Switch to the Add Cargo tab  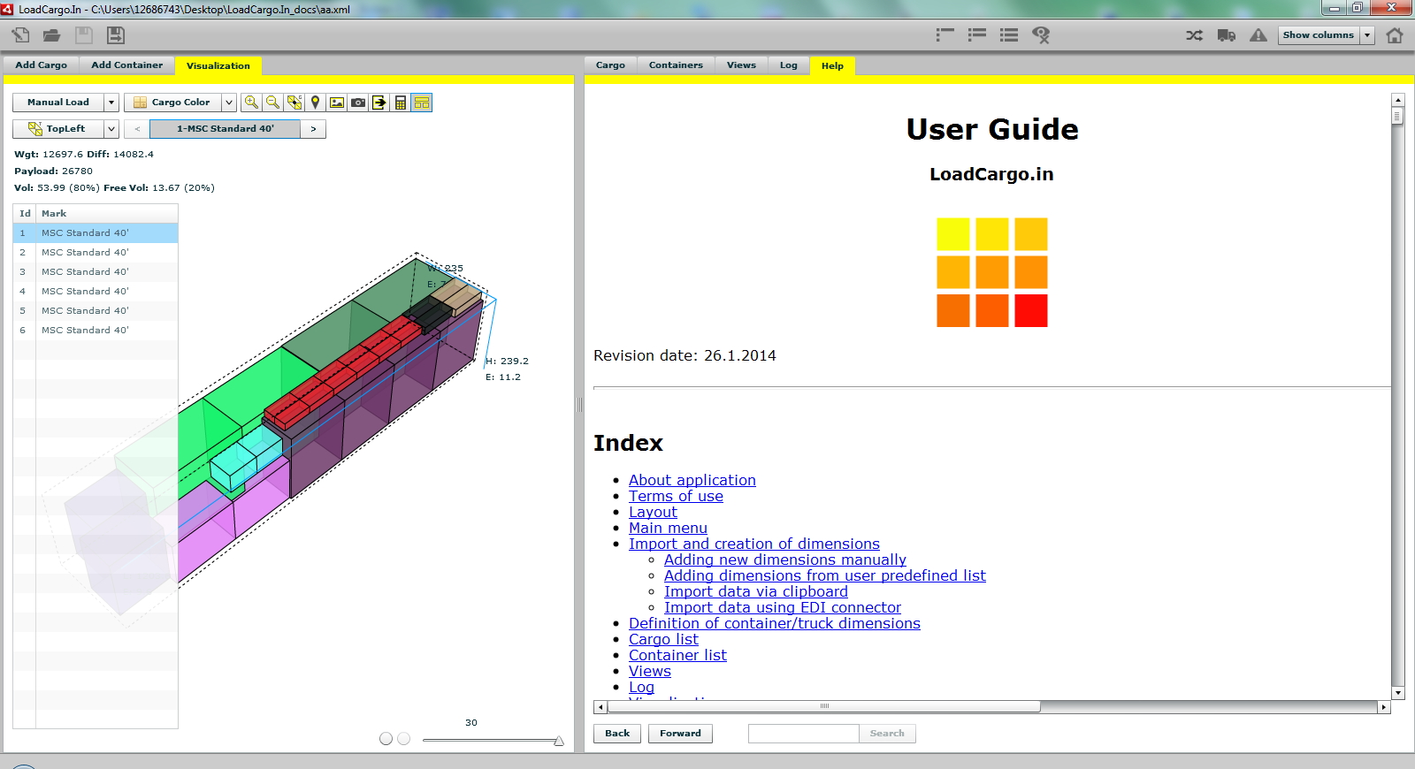[x=41, y=65]
